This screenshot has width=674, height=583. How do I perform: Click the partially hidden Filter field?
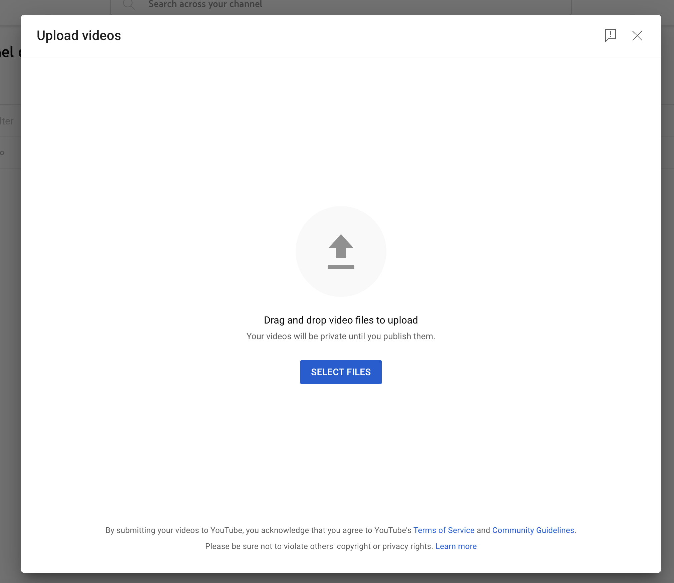tap(7, 121)
